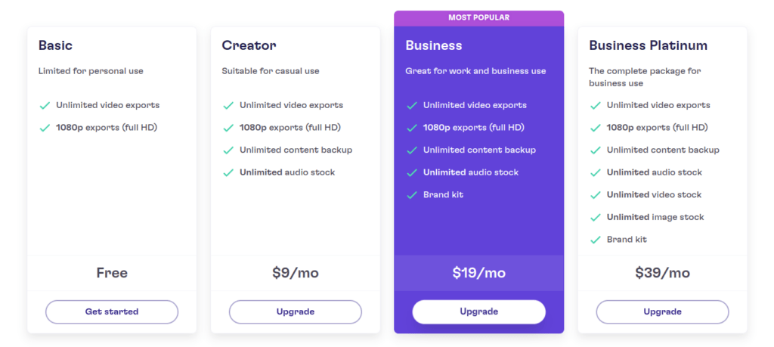Click Upgrade button for Business Platinum plan
774x347 pixels.
[662, 312]
